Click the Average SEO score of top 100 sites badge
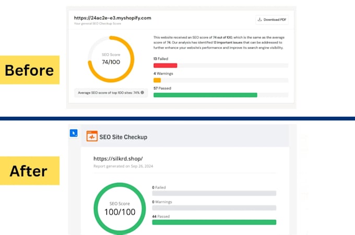This screenshot has height=235, width=355. [111, 93]
